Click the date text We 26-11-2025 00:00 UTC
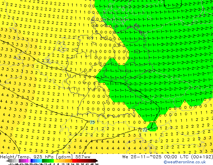The image size is (213, 165). point(156,157)
